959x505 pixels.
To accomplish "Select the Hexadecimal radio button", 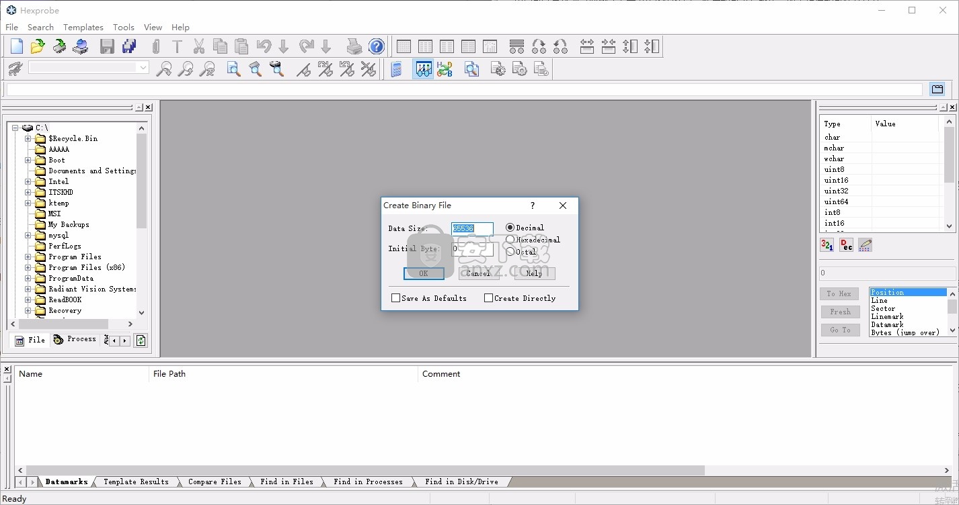I will (510, 240).
